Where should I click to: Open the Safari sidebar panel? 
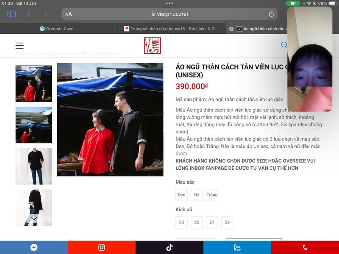11,14
